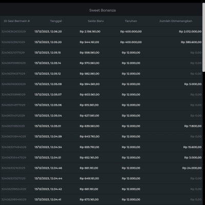Image resolution: width=205 pixels, height=205 pixels.
Task: Click balance Rp 615.561,00
Action: coord(89,105)
